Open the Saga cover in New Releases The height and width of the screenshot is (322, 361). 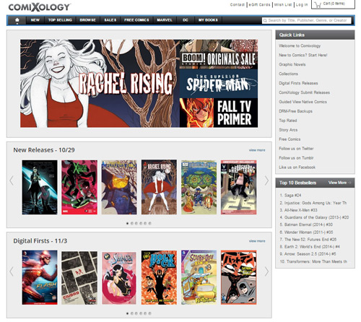pyautogui.click(x=40, y=187)
